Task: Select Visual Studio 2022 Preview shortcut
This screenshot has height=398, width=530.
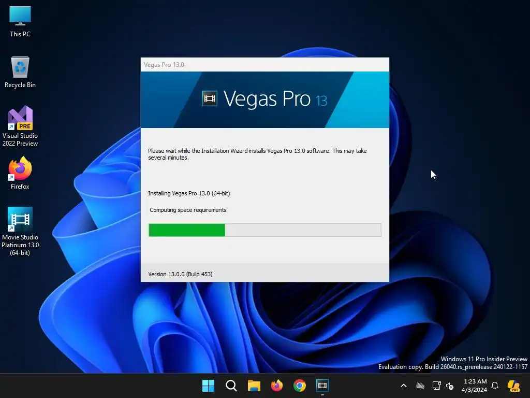Action: pyautogui.click(x=20, y=126)
